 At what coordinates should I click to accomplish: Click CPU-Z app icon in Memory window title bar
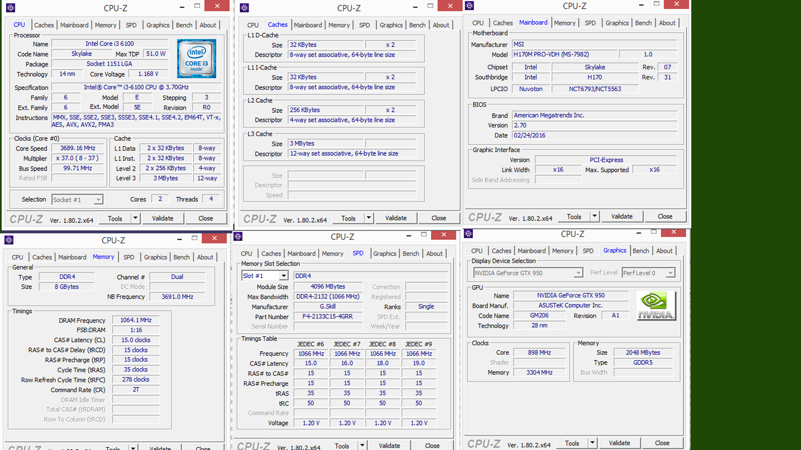(9, 240)
